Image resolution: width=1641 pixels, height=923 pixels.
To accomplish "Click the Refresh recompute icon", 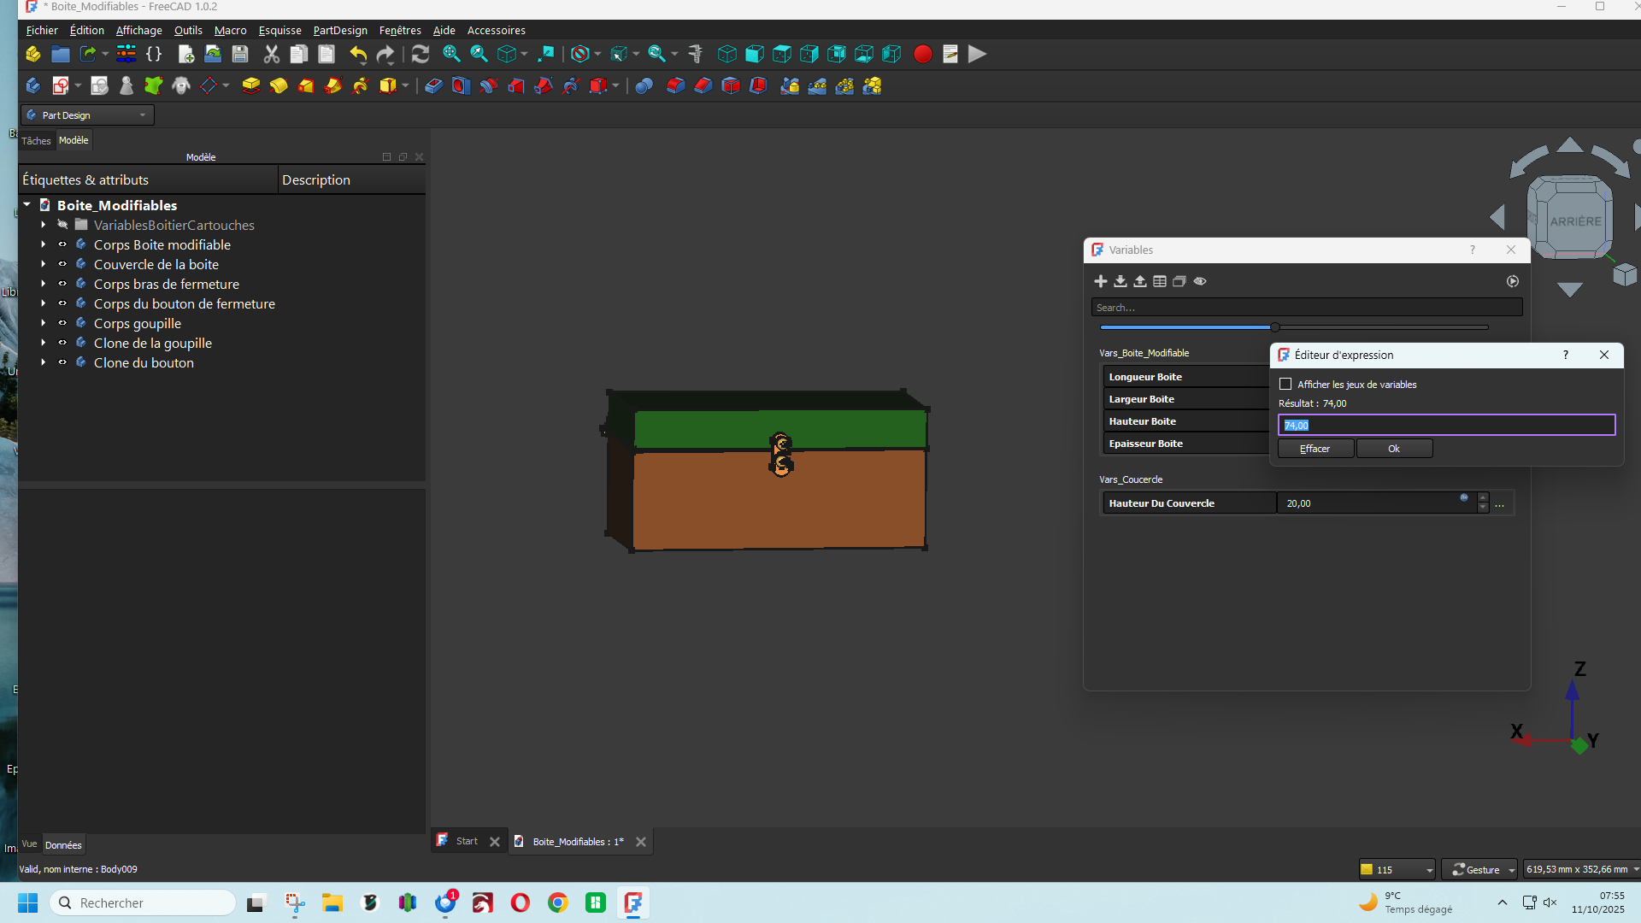I will tap(420, 55).
